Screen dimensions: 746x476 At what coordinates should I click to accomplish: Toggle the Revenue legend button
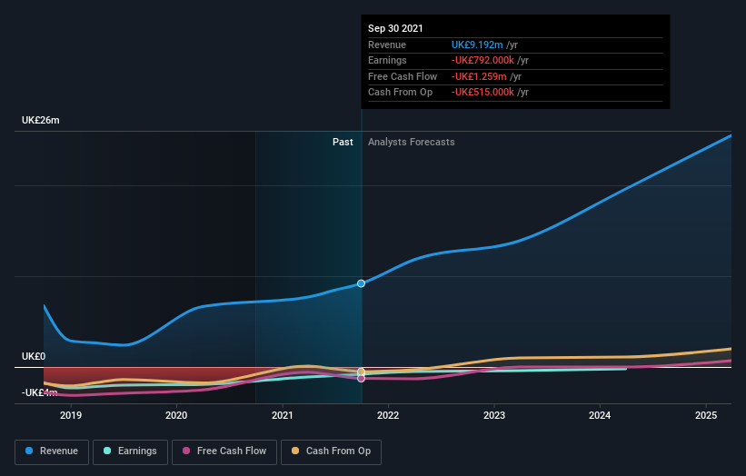[52, 451]
